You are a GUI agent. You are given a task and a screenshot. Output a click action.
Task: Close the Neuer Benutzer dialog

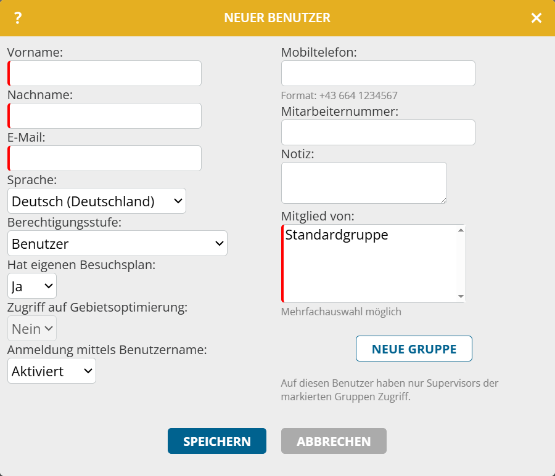(536, 18)
